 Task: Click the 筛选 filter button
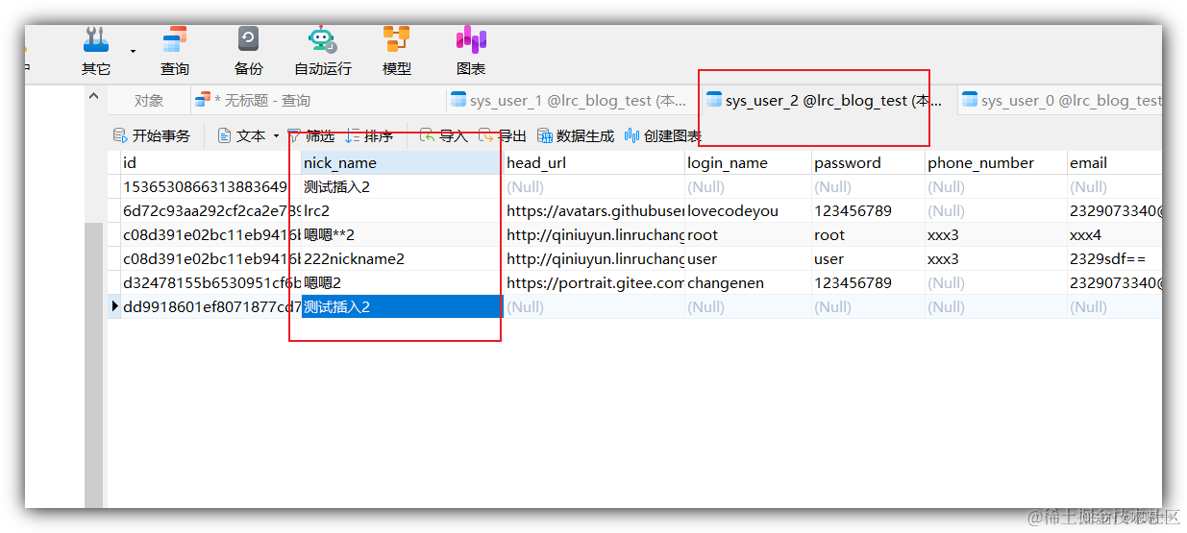coord(310,136)
